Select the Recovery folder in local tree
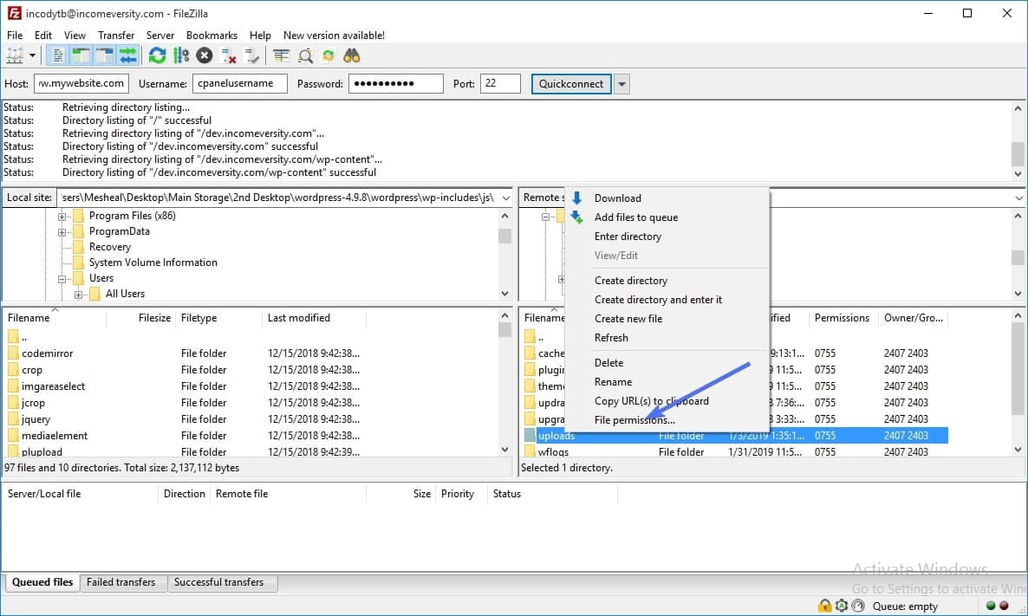1028x616 pixels. (x=109, y=247)
